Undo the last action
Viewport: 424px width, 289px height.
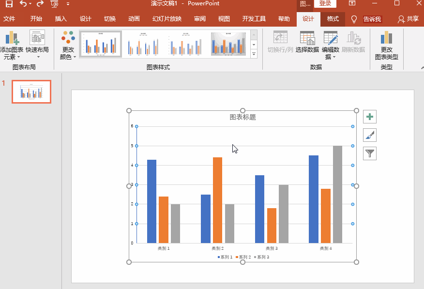23,3
